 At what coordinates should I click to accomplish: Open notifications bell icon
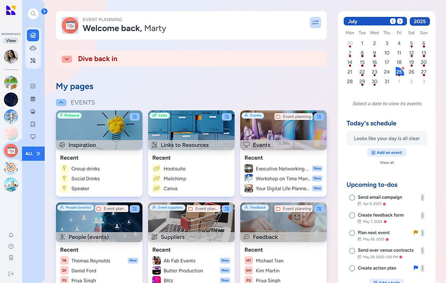coord(11,235)
